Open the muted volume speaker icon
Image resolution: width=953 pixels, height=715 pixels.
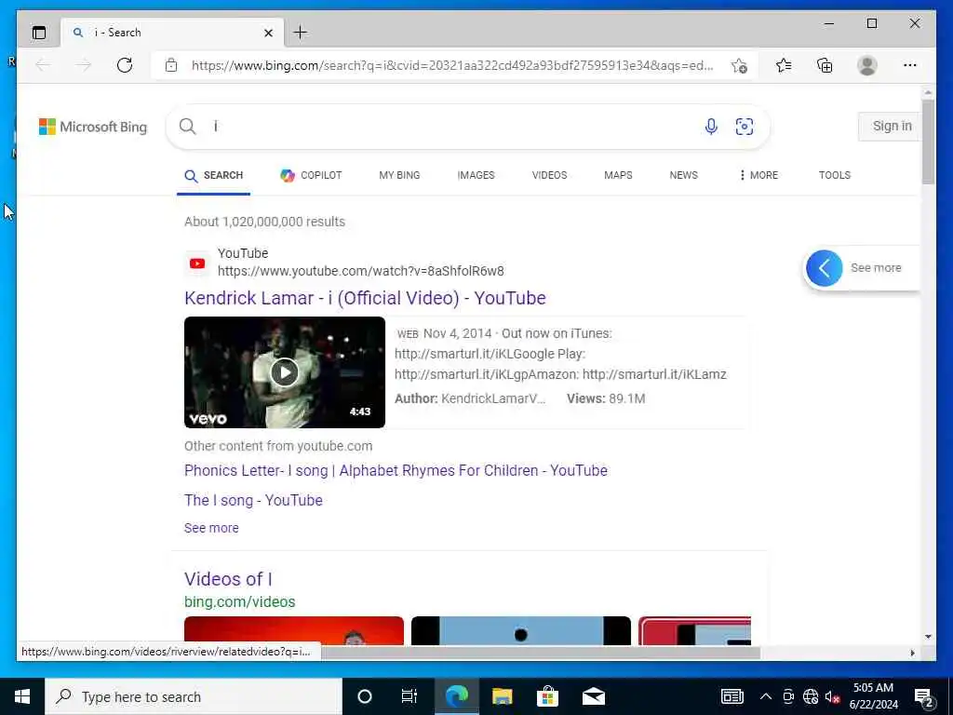coord(832,696)
